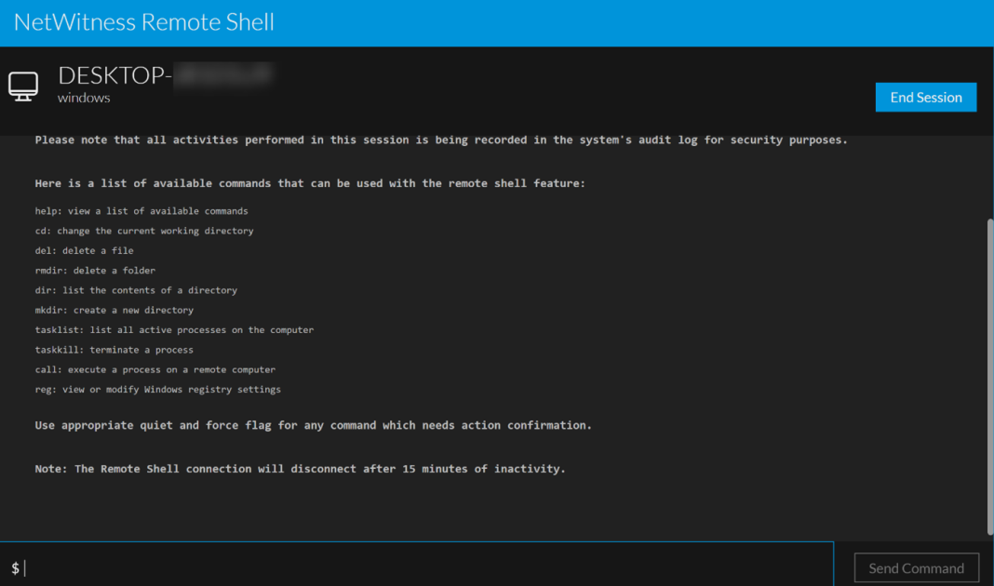Image resolution: width=994 pixels, height=586 pixels.
Task: Click the End Session button
Action: point(925,97)
